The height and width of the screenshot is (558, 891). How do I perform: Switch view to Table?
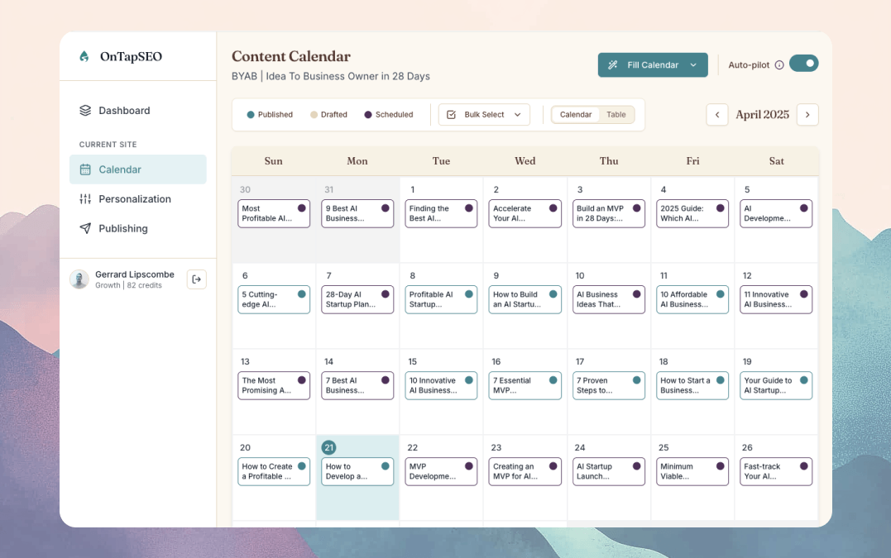click(616, 115)
